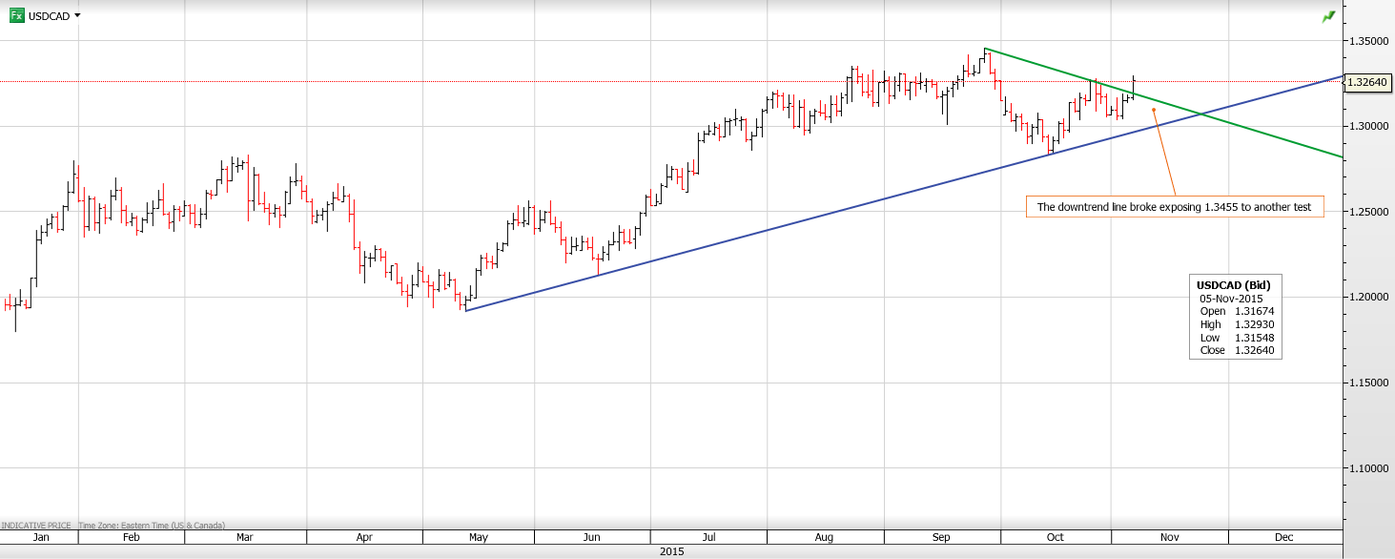The height and width of the screenshot is (559, 1395).
Task: Select the downtrend line annotation text box
Action: [x=1175, y=207]
